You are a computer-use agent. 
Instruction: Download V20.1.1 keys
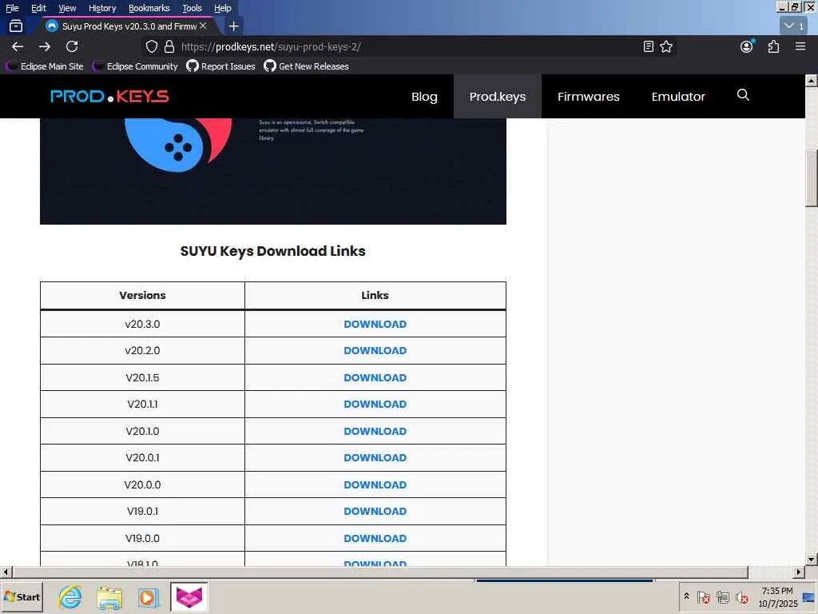[x=375, y=404]
